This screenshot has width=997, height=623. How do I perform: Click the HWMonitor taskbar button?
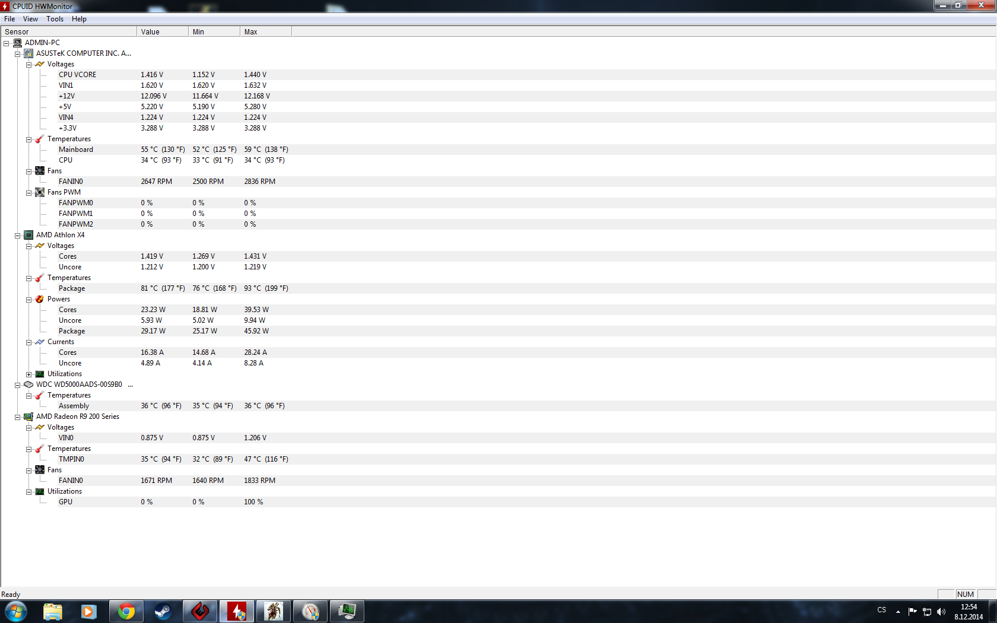click(x=237, y=611)
